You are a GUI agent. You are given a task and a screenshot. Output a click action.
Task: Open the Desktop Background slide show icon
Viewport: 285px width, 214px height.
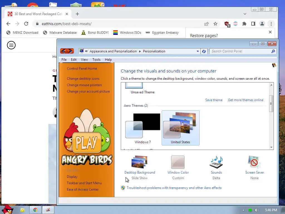point(139,162)
